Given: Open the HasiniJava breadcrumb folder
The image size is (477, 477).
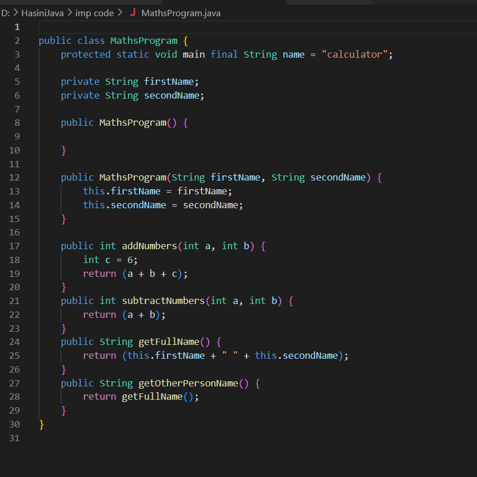Looking at the screenshot, I should pyautogui.click(x=42, y=13).
